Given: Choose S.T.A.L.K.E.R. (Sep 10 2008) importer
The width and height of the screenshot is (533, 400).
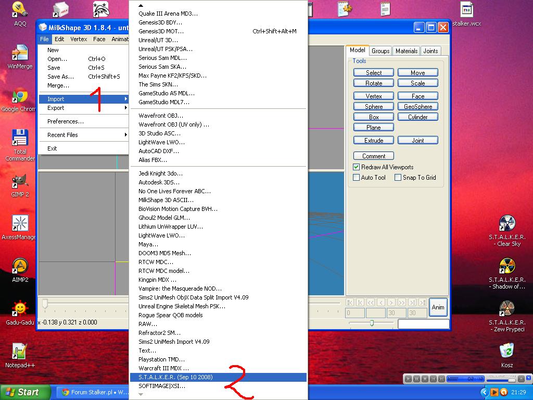Looking at the screenshot, I should click(x=218, y=377).
